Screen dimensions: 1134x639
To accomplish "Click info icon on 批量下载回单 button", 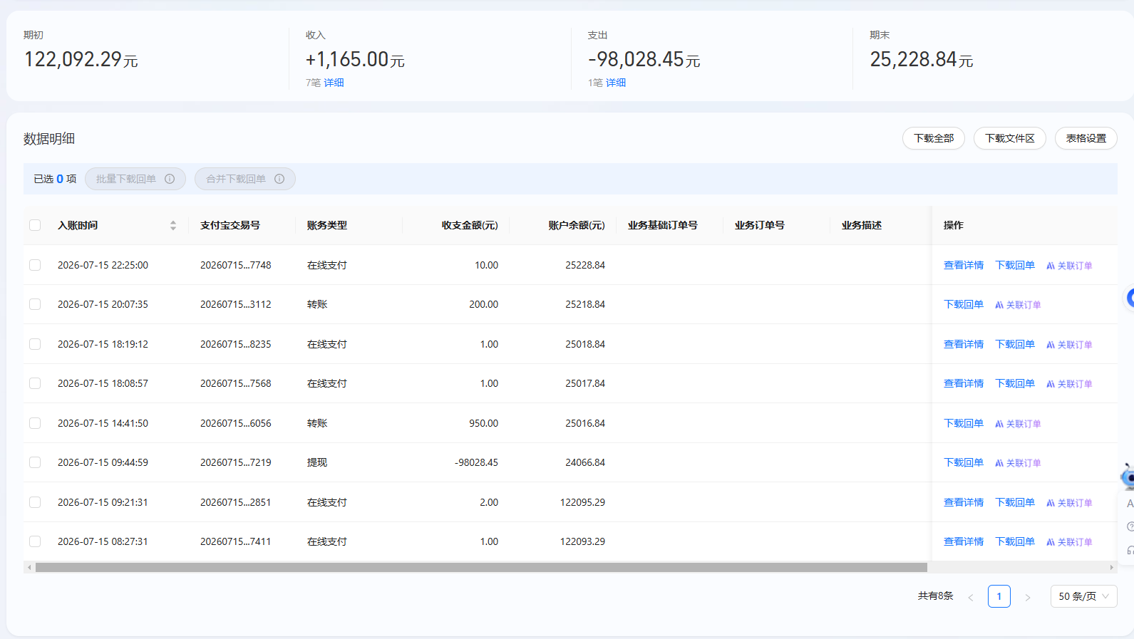I will pos(170,179).
